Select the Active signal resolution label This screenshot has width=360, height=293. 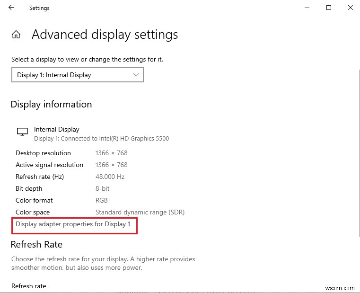click(x=49, y=165)
